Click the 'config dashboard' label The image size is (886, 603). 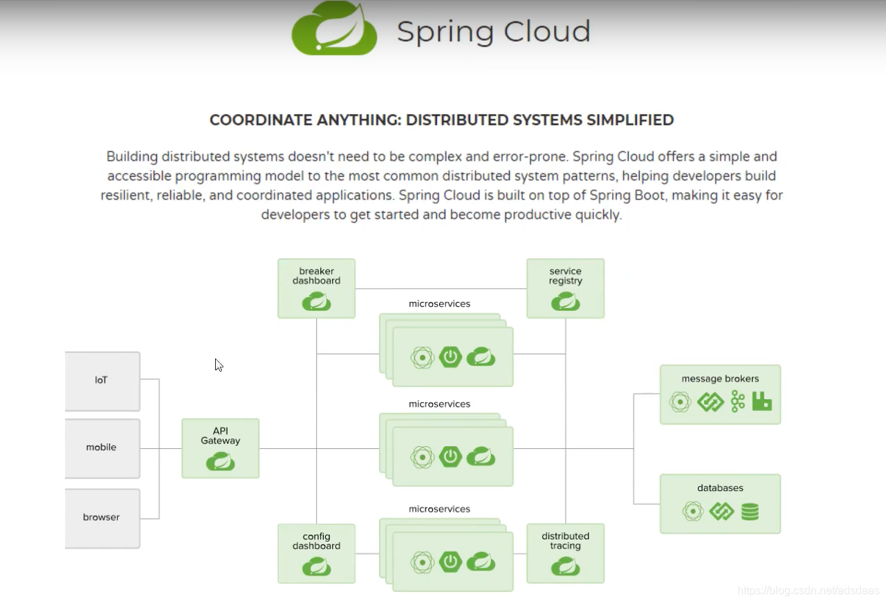[x=316, y=541]
